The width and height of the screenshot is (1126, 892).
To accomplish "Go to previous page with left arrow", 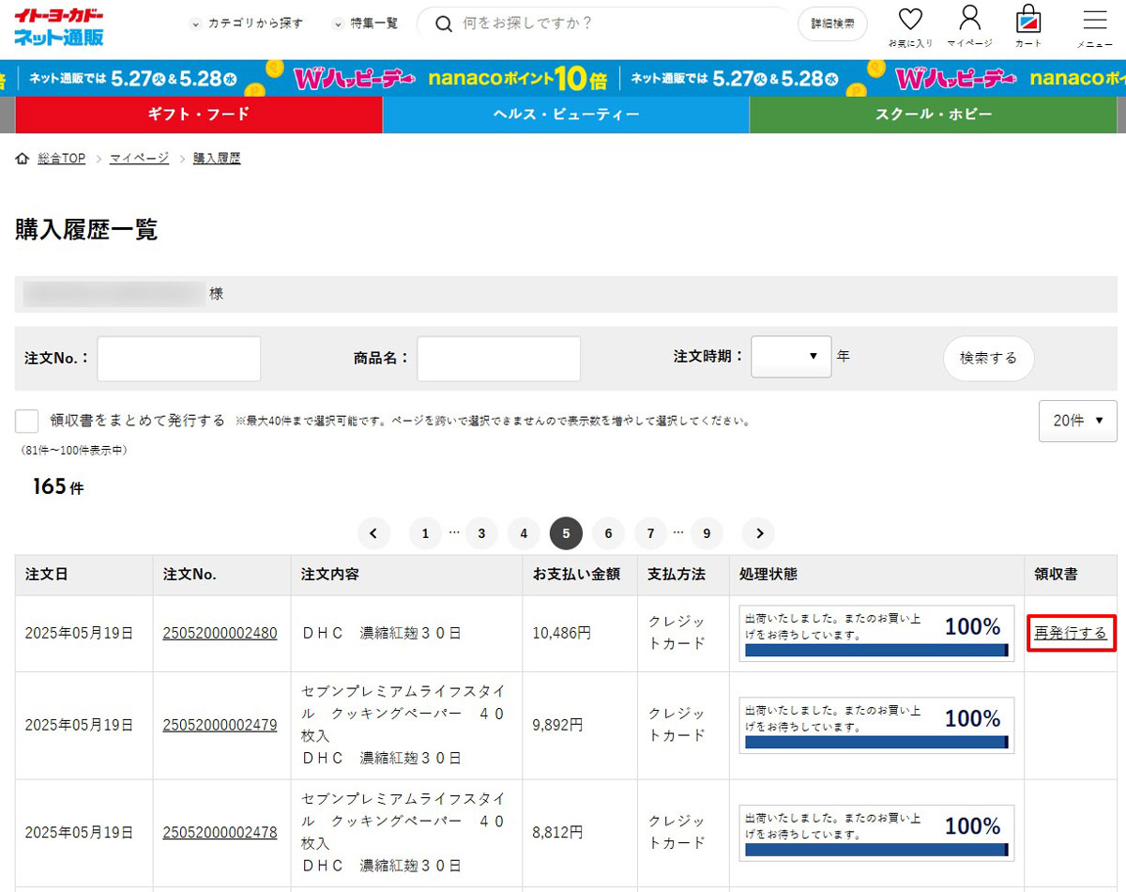I will 373,532.
